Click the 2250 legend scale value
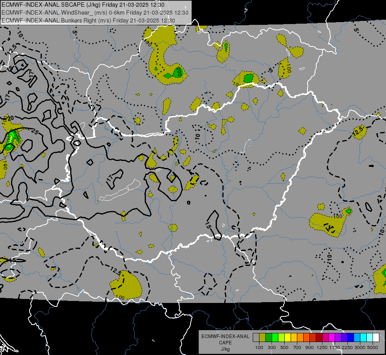386x355 pixels. [x=347, y=348]
